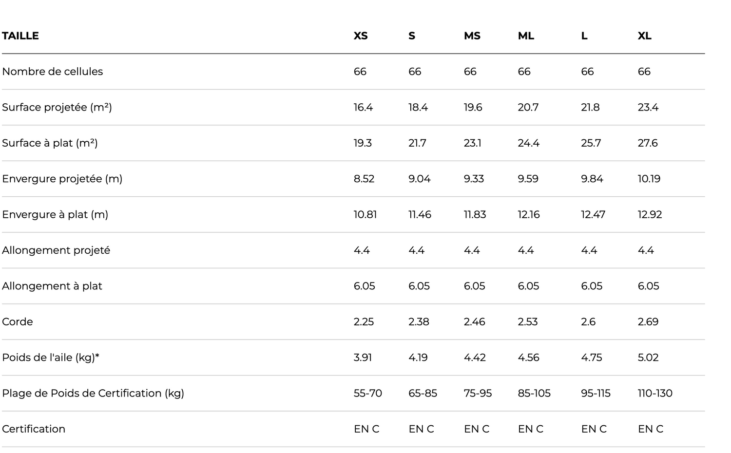Select the Corde value 2.38
This screenshot has width=731, height=453.
[419, 321]
